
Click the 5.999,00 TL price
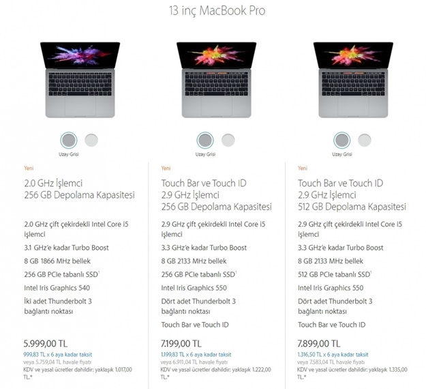[46, 343]
